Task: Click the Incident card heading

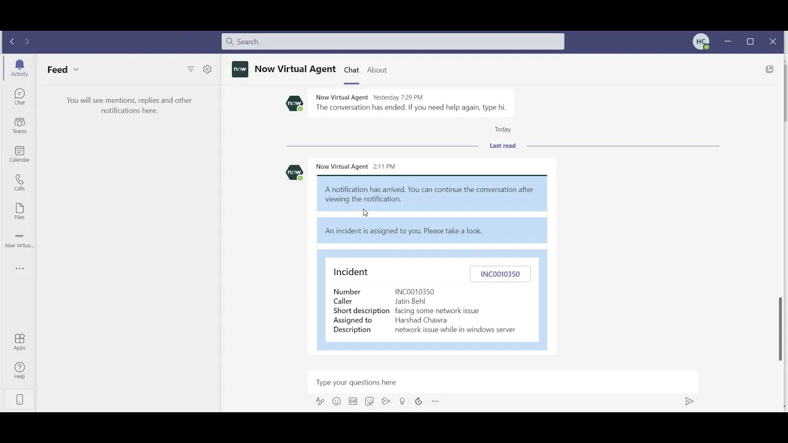Action: [350, 272]
